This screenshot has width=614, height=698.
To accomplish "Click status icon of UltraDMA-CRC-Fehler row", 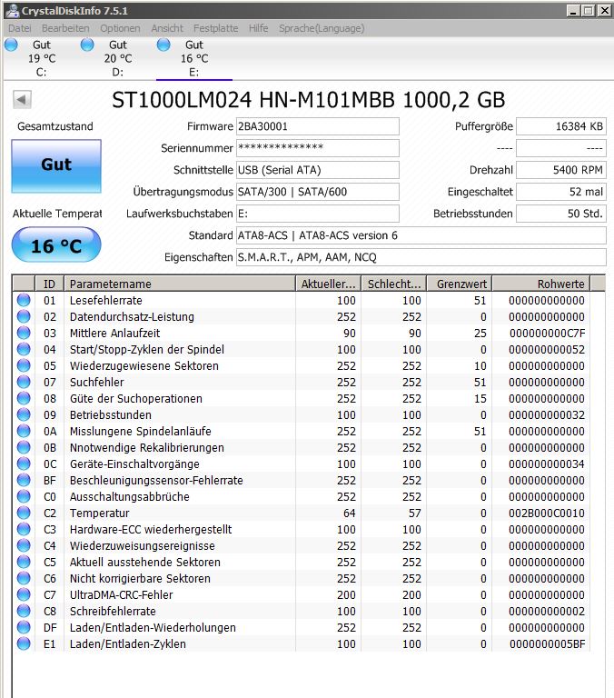I will [x=24, y=594].
